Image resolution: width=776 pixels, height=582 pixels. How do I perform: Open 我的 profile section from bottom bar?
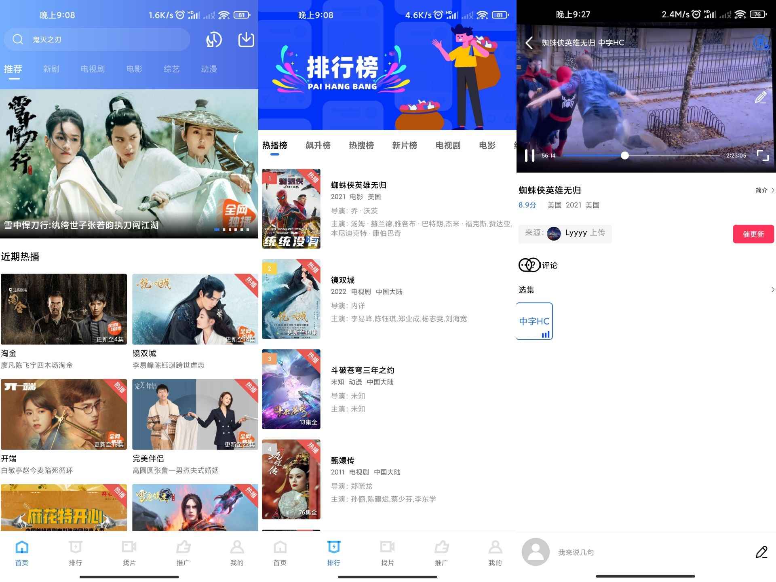(x=237, y=554)
